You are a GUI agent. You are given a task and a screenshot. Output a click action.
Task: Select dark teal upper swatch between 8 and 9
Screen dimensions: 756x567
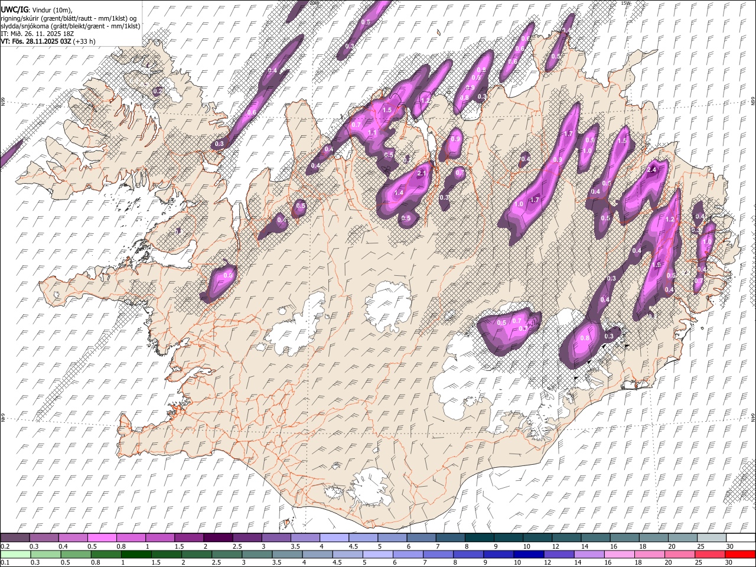pyautogui.click(x=479, y=537)
